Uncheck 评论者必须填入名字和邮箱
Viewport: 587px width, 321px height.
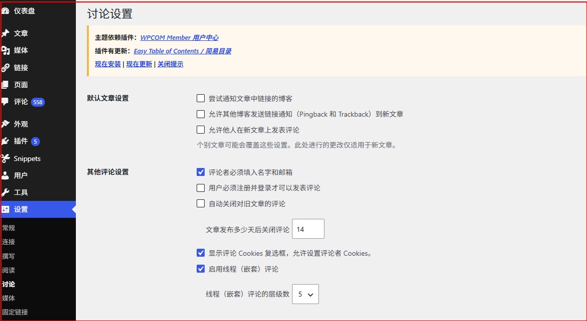(x=201, y=172)
